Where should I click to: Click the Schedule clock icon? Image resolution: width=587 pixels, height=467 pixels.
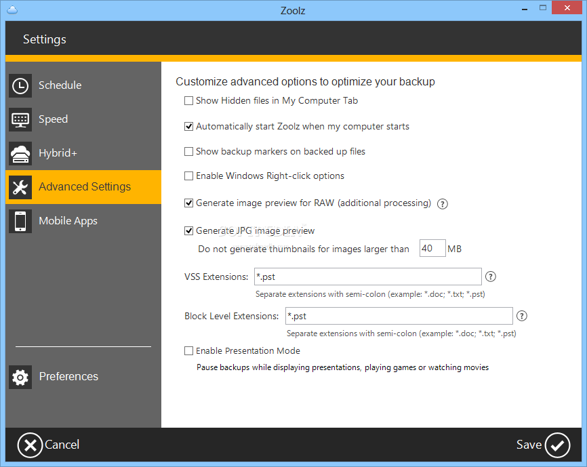pyautogui.click(x=20, y=85)
